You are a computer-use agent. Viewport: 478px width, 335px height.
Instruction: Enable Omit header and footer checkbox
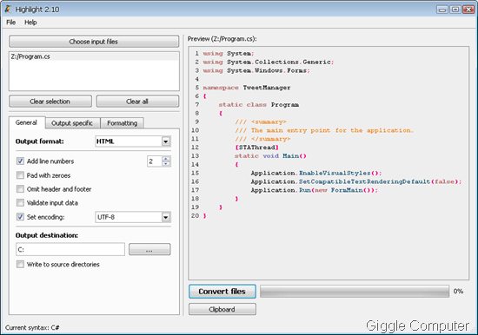click(x=20, y=189)
